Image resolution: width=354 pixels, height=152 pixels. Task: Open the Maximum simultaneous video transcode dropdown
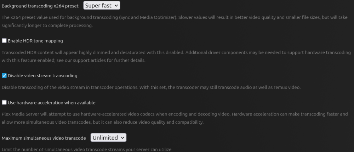coord(108,137)
